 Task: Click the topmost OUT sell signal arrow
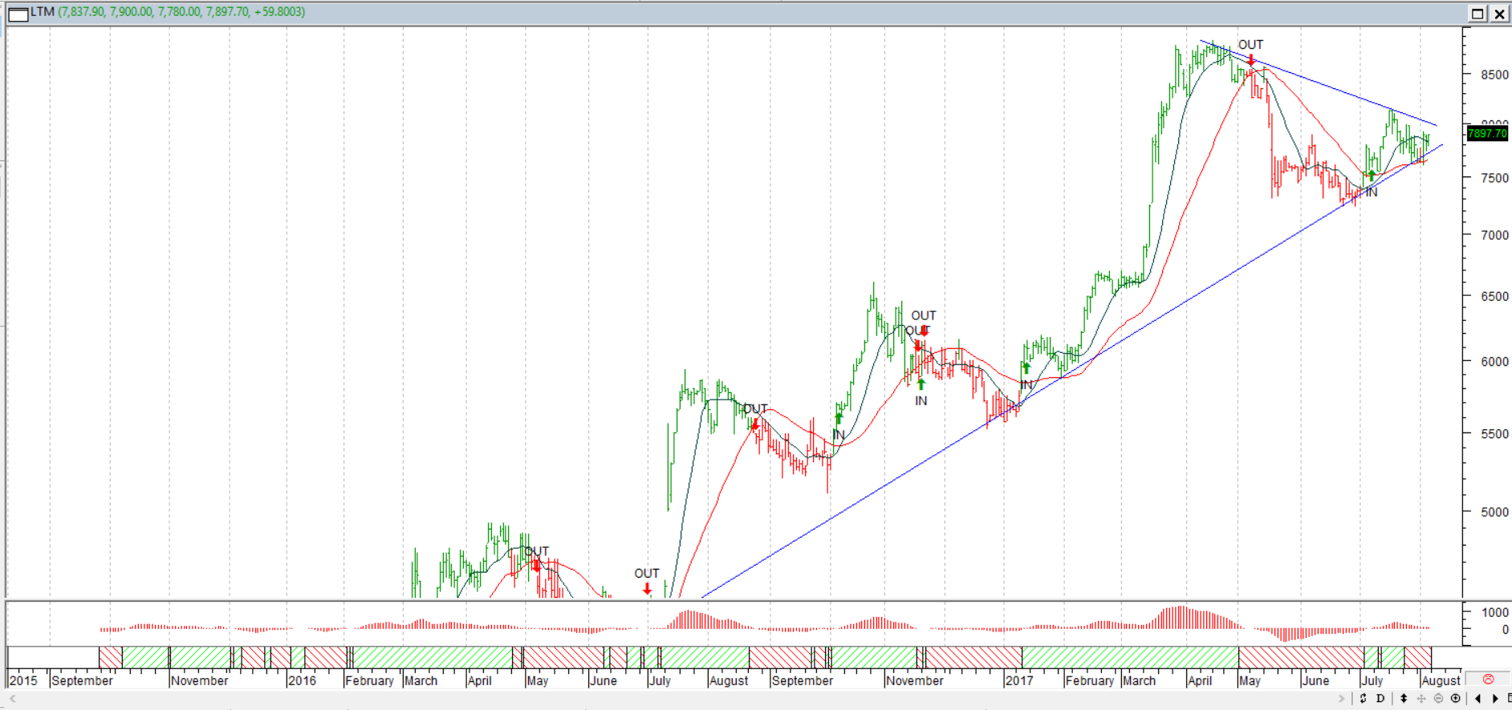pos(1250,59)
